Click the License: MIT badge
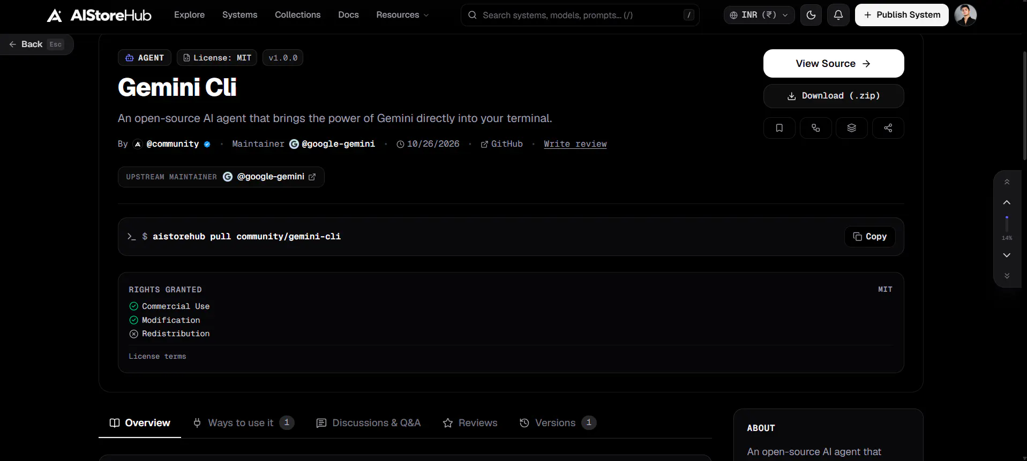Screen dimensions: 1027x461 (x=217, y=58)
